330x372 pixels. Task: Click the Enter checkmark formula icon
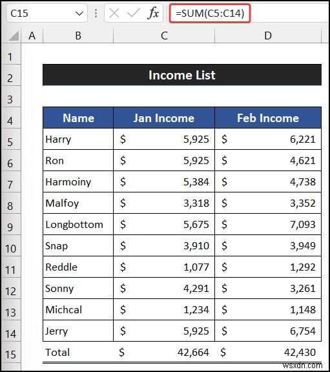(x=133, y=14)
